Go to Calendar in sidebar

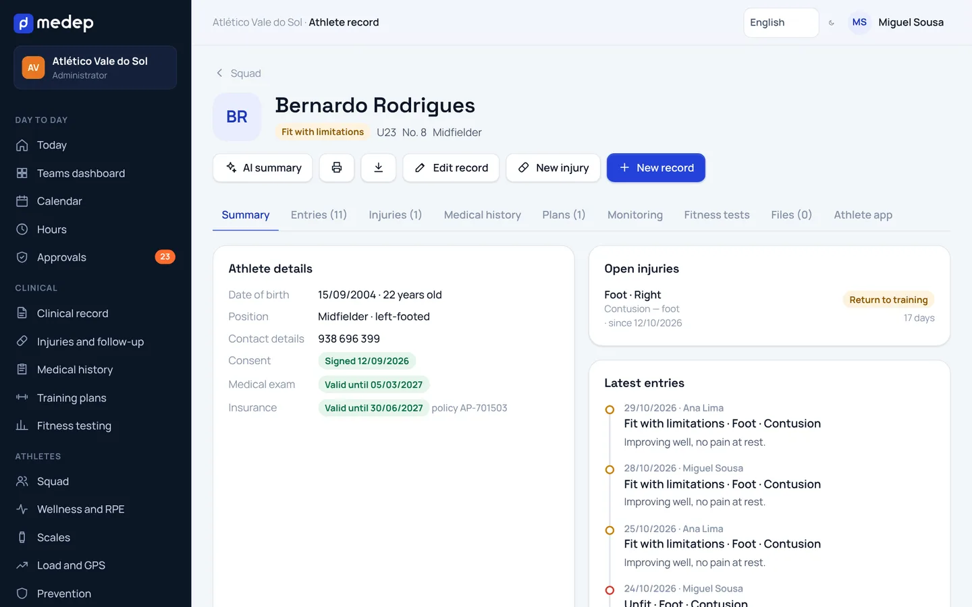click(x=95, y=201)
